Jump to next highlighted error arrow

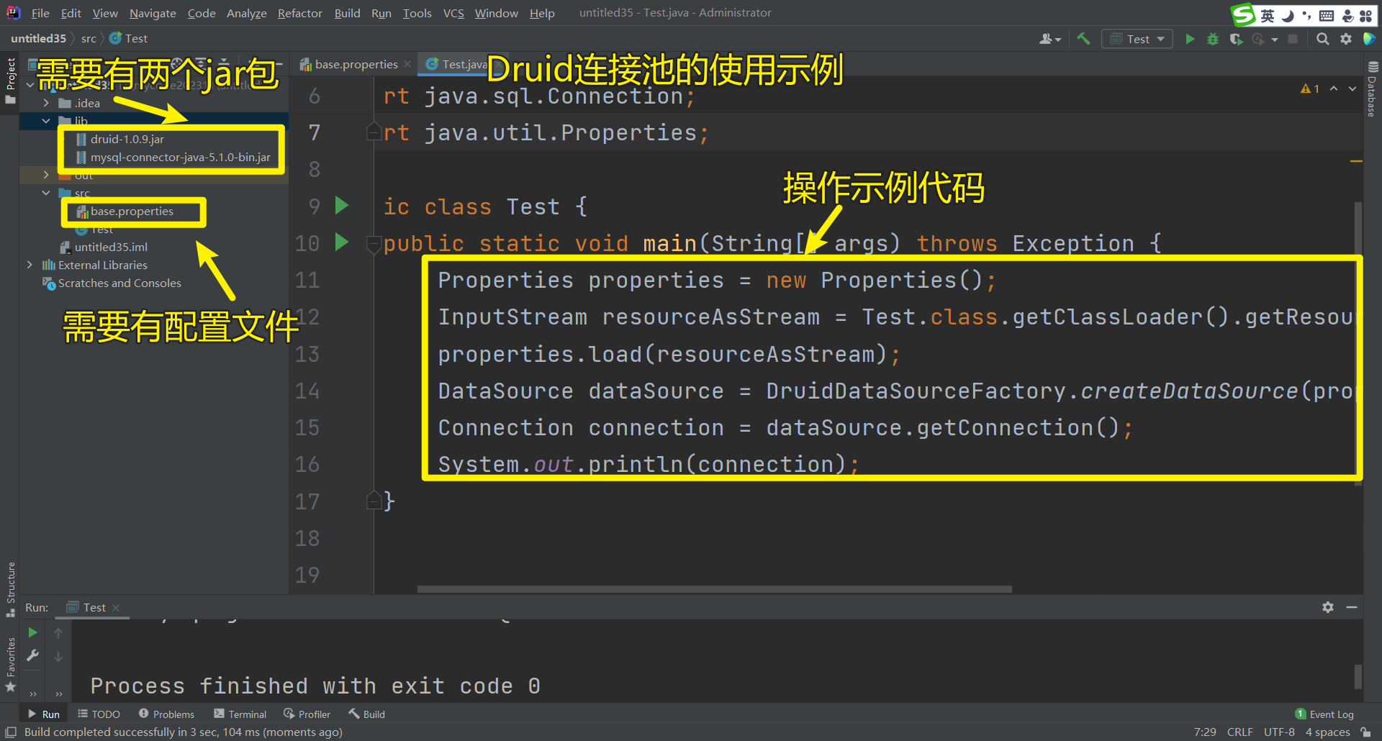(x=1352, y=88)
